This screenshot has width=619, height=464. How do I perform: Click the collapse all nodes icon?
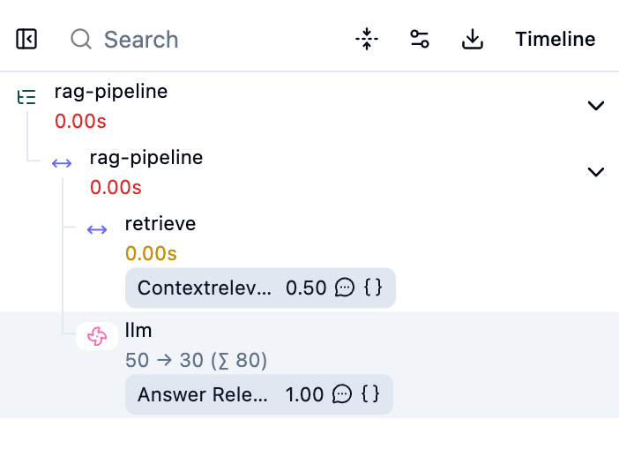367,40
